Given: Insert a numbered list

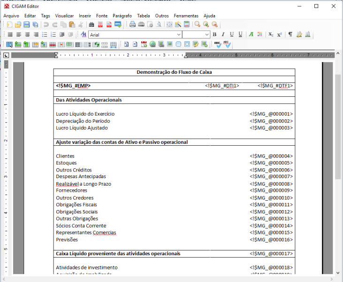Looking at the screenshot, I should [x=53, y=35].
